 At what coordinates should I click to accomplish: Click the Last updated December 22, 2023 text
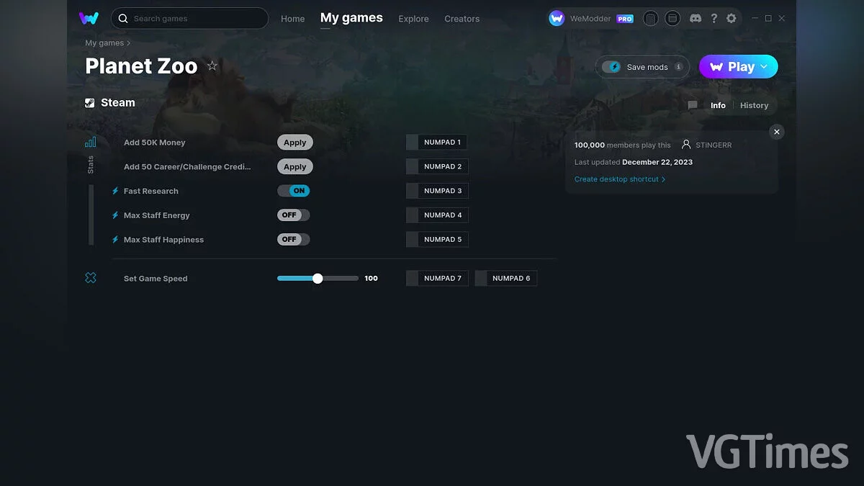[634, 162]
